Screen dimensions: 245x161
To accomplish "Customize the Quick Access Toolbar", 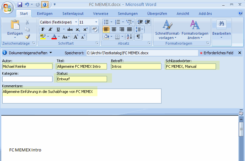I will click(54, 4).
